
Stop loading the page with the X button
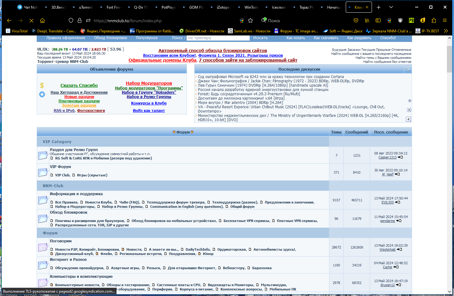tap(31, 21)
